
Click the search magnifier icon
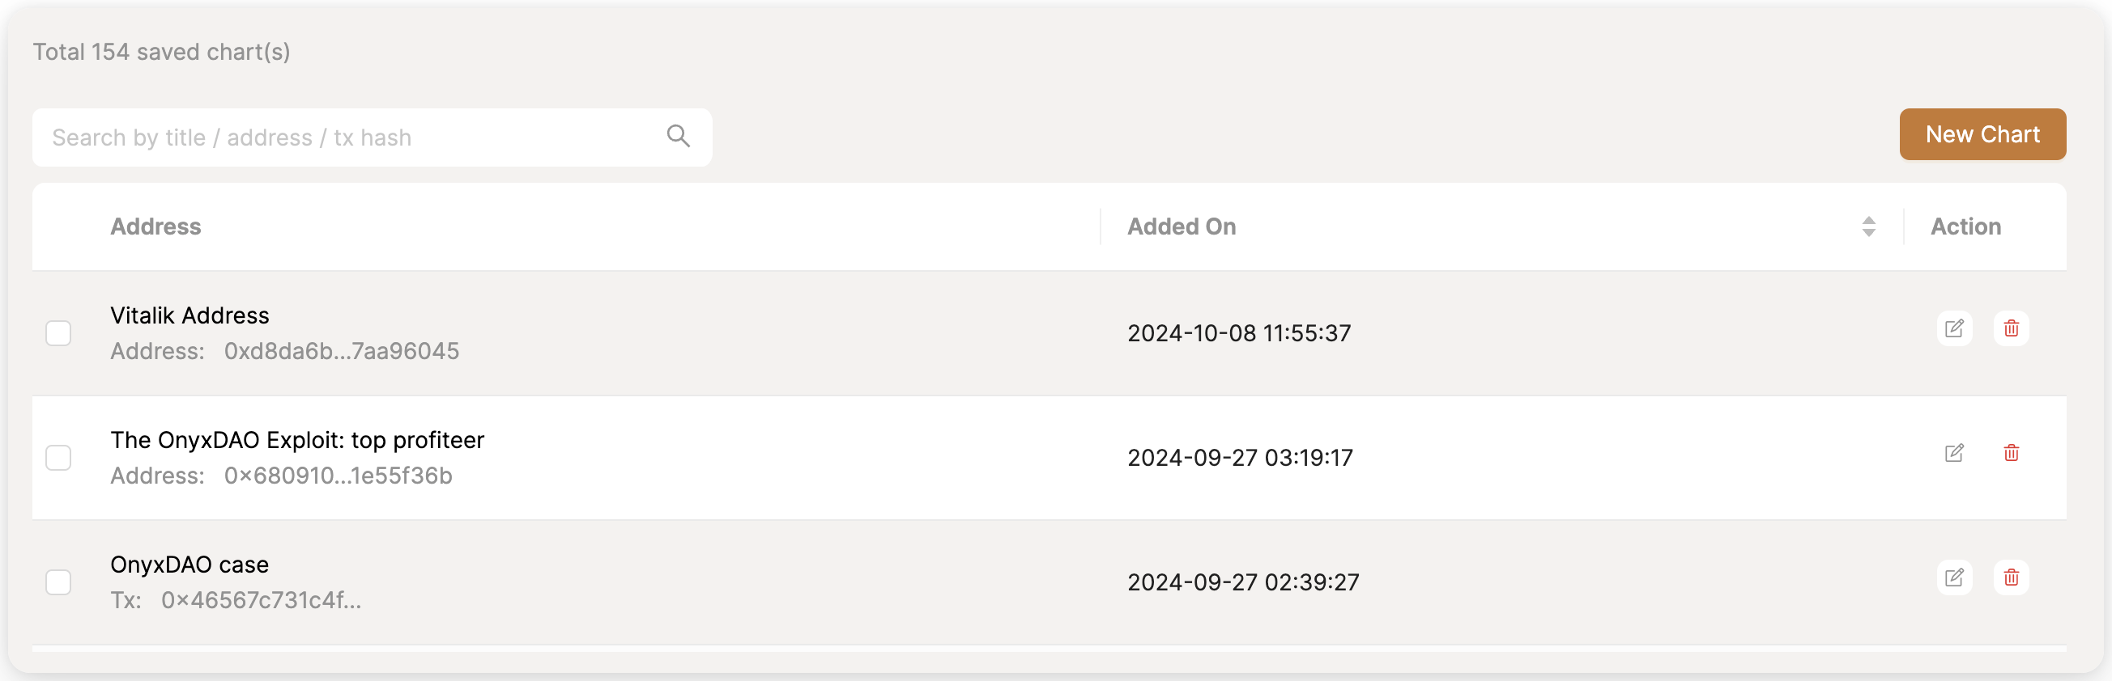click(678, 136)
